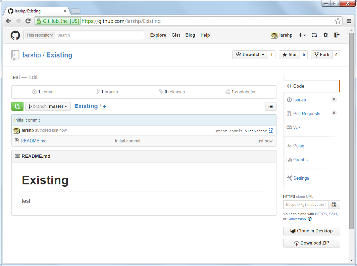The height and width of the screenshot is (266, 357).
Task: Open Chrome hamburger menu
Action: [x=349, y=21]
